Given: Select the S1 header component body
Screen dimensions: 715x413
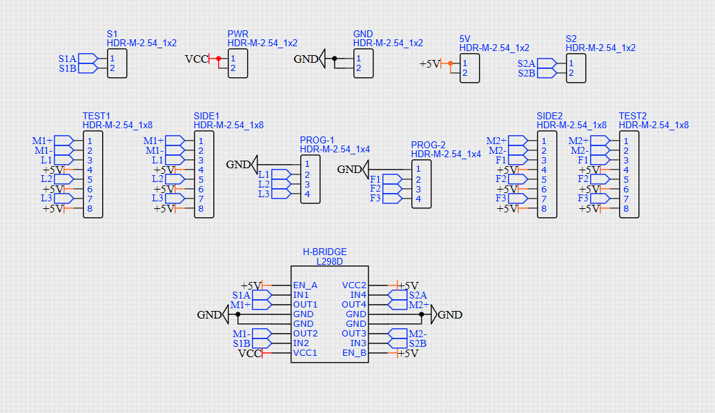Looking at the screenshot, I should click(117, 63).
